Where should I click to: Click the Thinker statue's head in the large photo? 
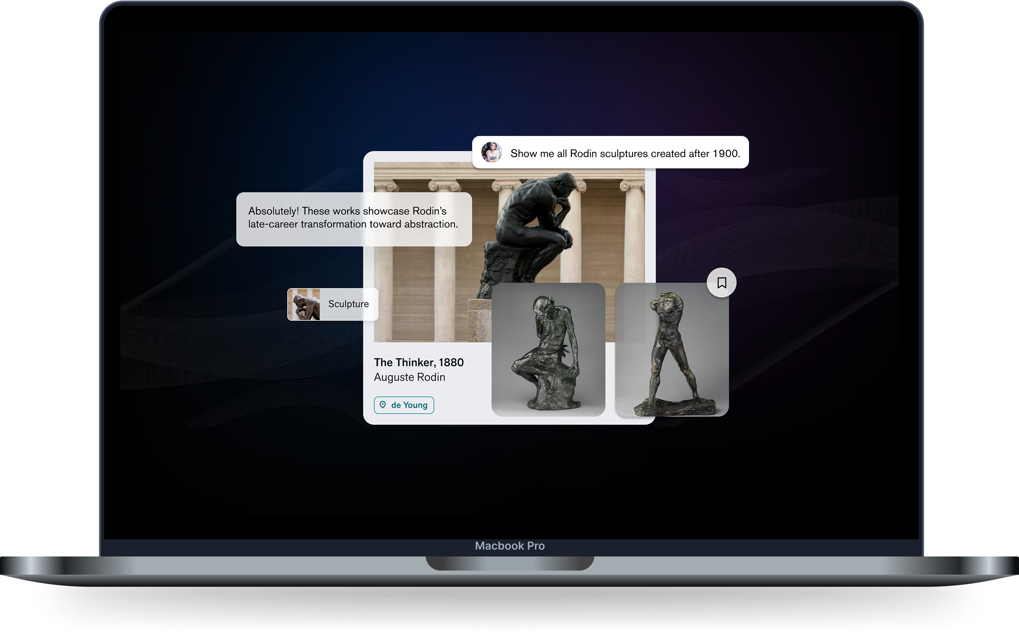[x=564, y=185]
